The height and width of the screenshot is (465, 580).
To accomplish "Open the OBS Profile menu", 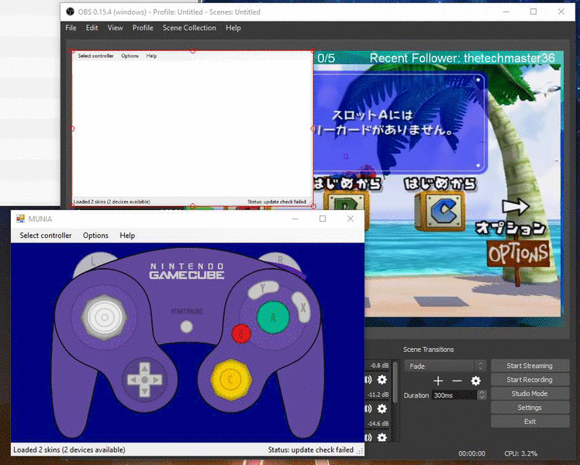I will pyautogui.click(x=143, y=28).
